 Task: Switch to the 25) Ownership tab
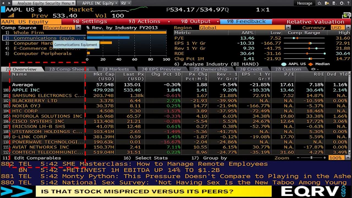pyautogui.click(x=210, y=69)
